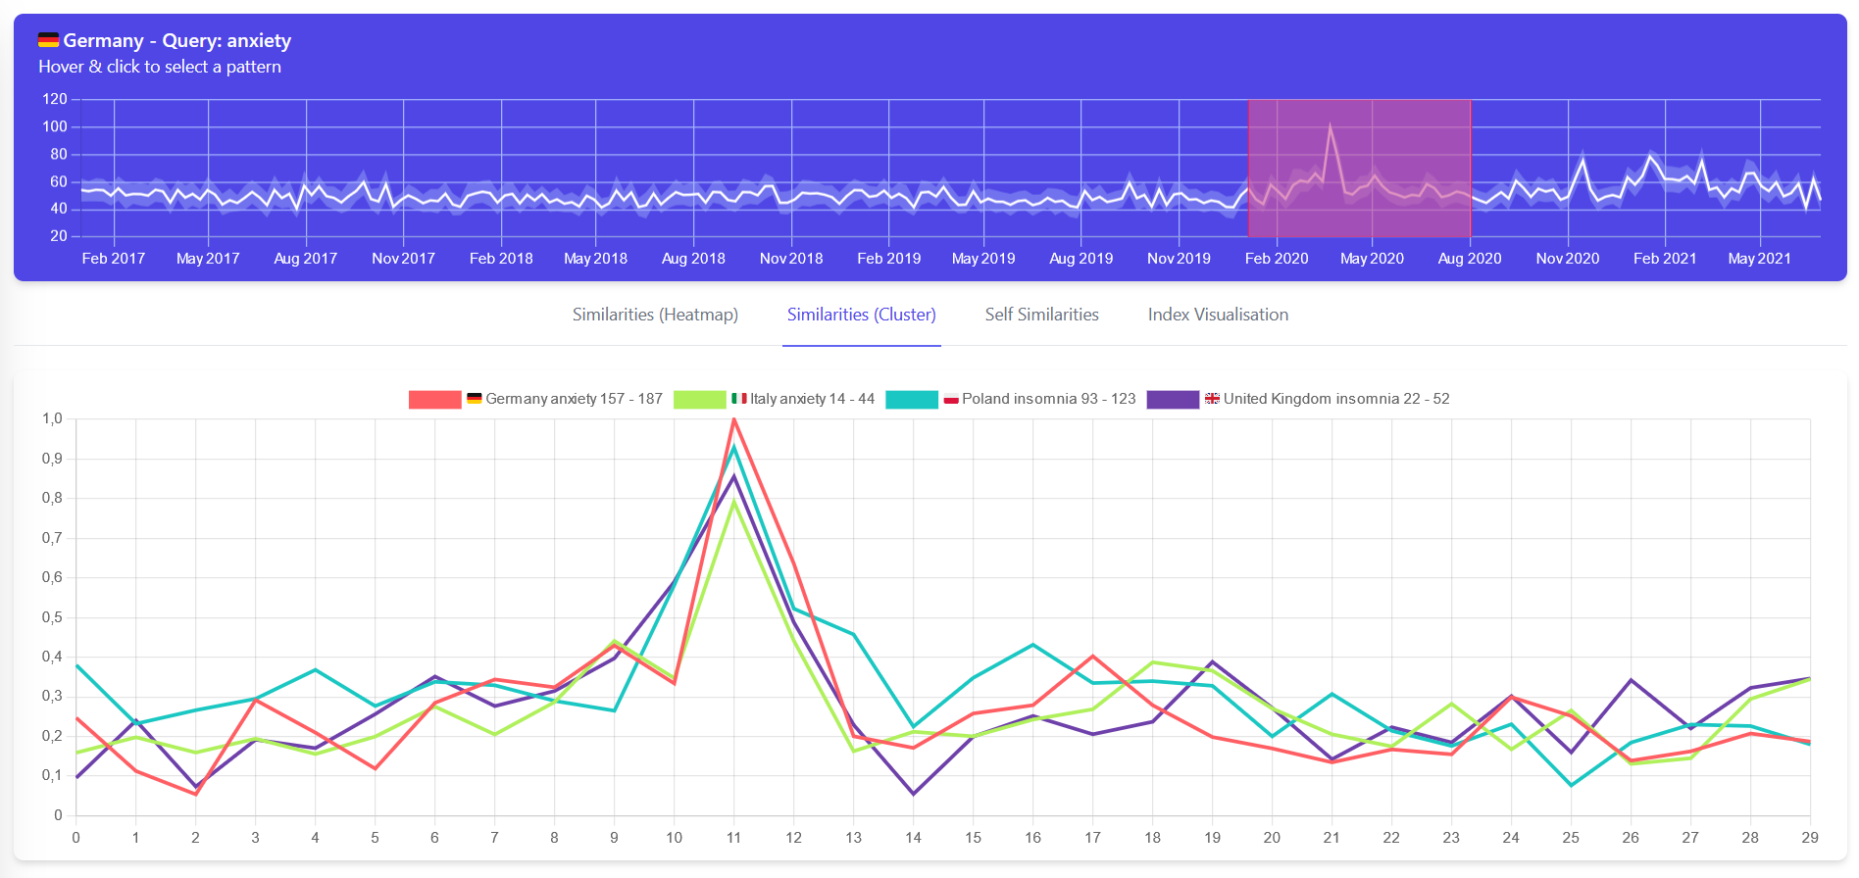Viewport: 1859px width, 878px height.
Task: Click the green Italy anxiety legend swatch
Action: 699,400
